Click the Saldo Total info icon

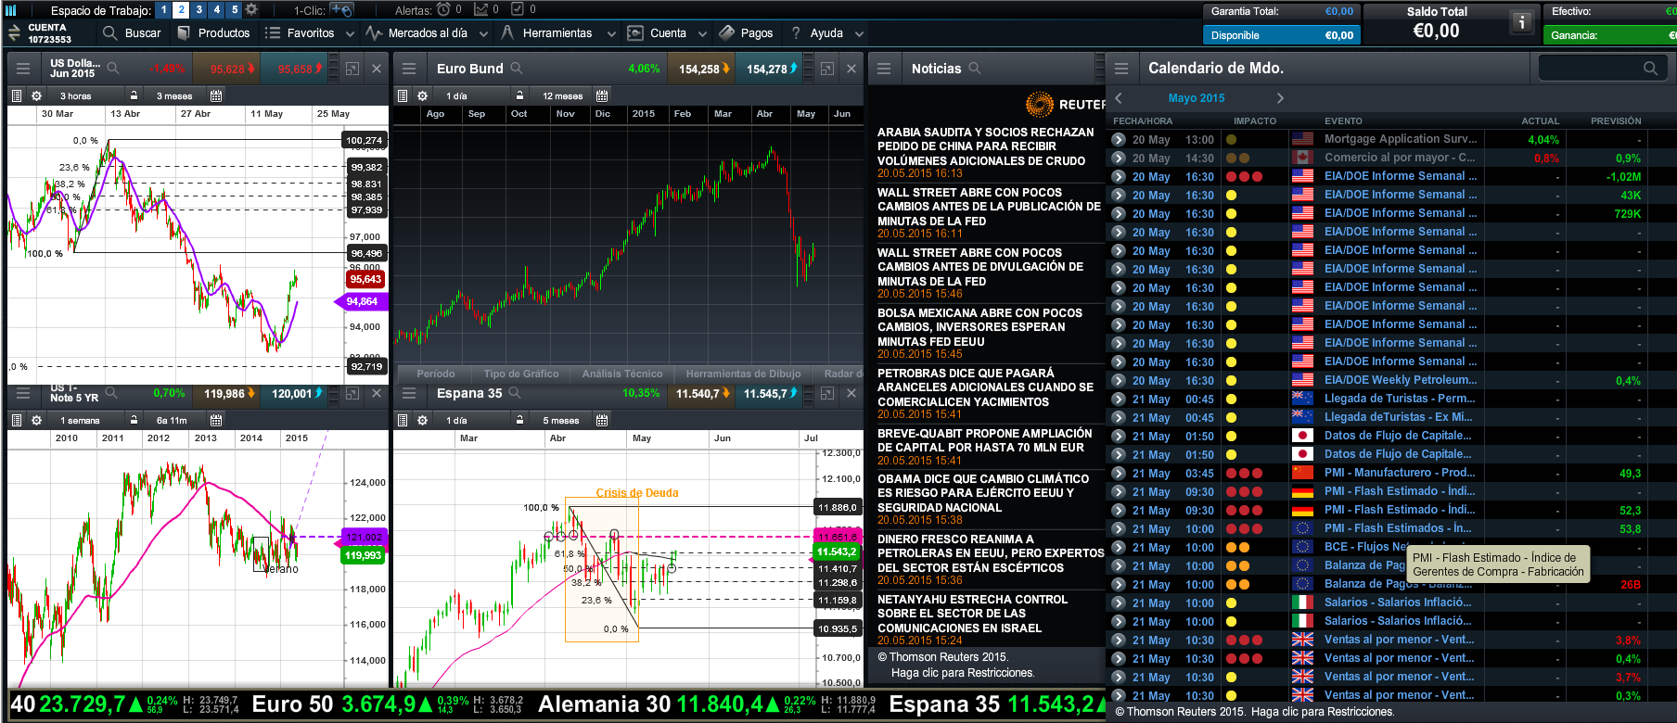[1521, 22]
